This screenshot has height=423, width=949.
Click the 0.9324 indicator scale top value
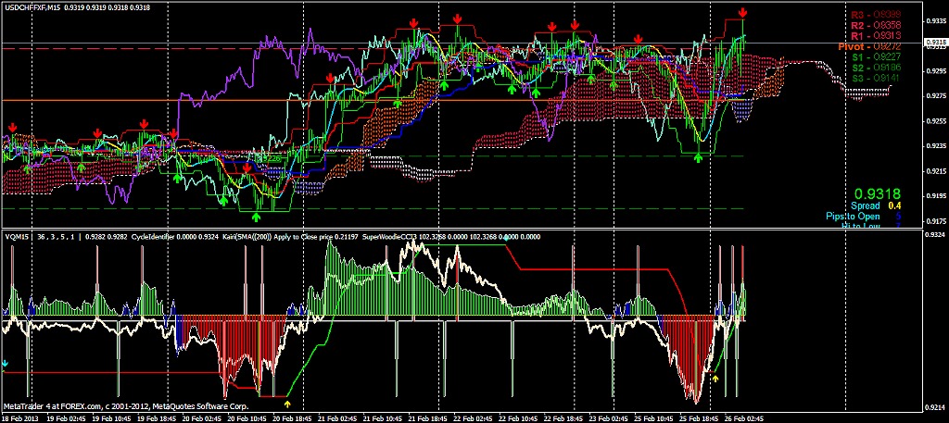[x=935, y=234]
